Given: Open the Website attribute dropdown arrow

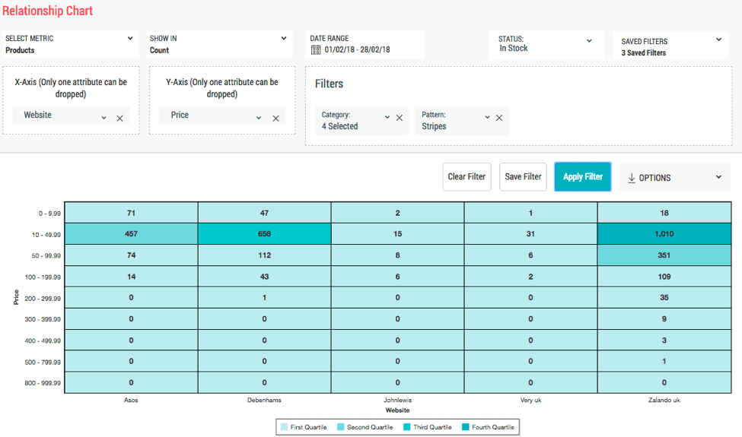Looking at the screenshot, I should click(104, 118).
